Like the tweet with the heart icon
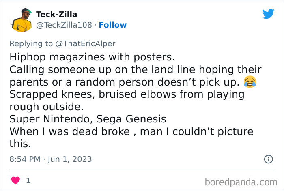This screenshot has width=284, height=191. click(15, 180)
